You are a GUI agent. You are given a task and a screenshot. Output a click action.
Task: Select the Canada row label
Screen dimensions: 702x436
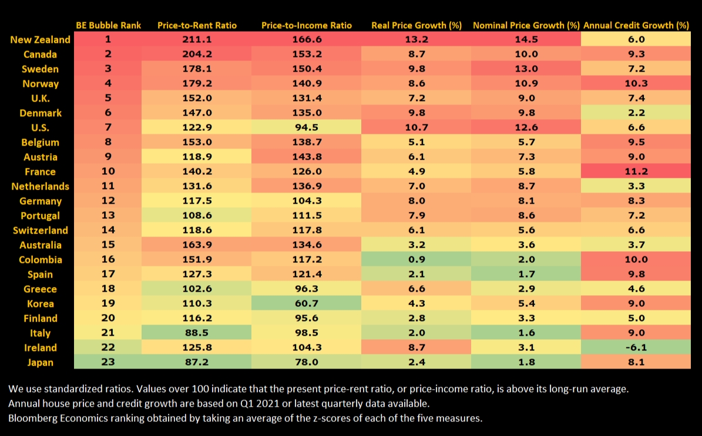coord(40,55)
